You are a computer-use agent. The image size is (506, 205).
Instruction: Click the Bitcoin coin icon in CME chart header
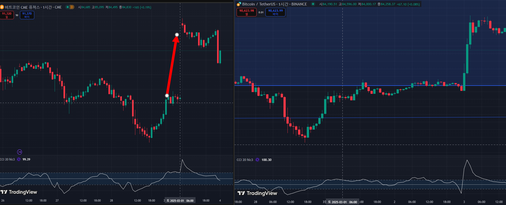pyautogui.click(x=2, y=7)
